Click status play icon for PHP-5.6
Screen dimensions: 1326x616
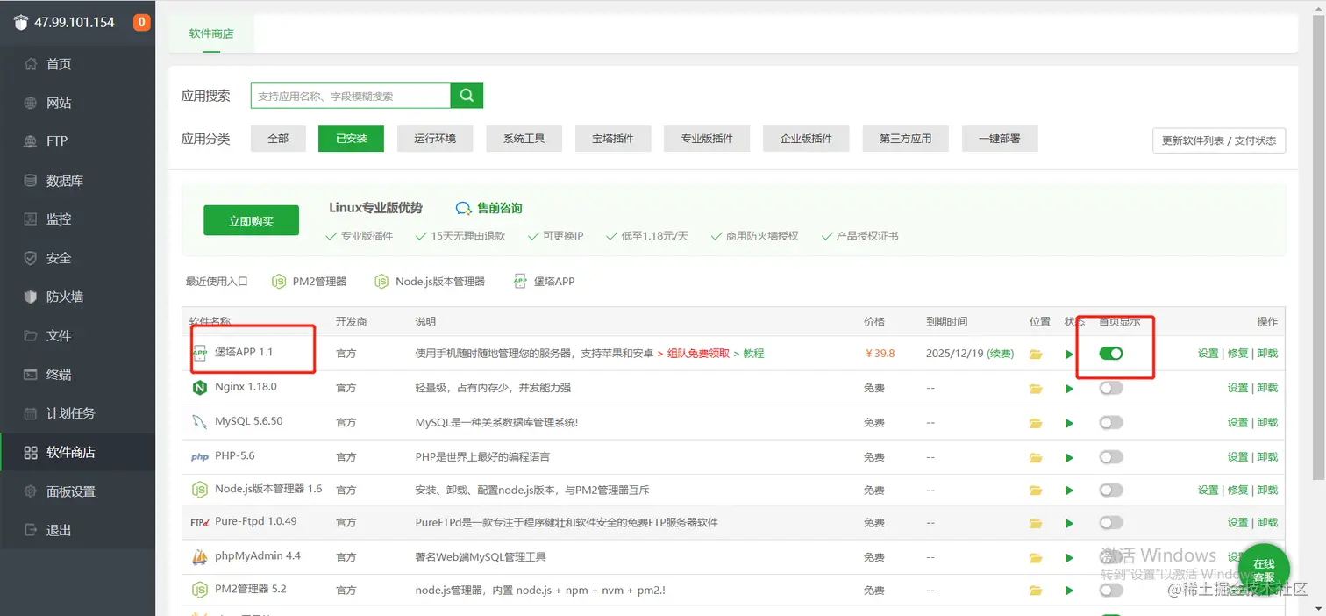coord(1069,457)
